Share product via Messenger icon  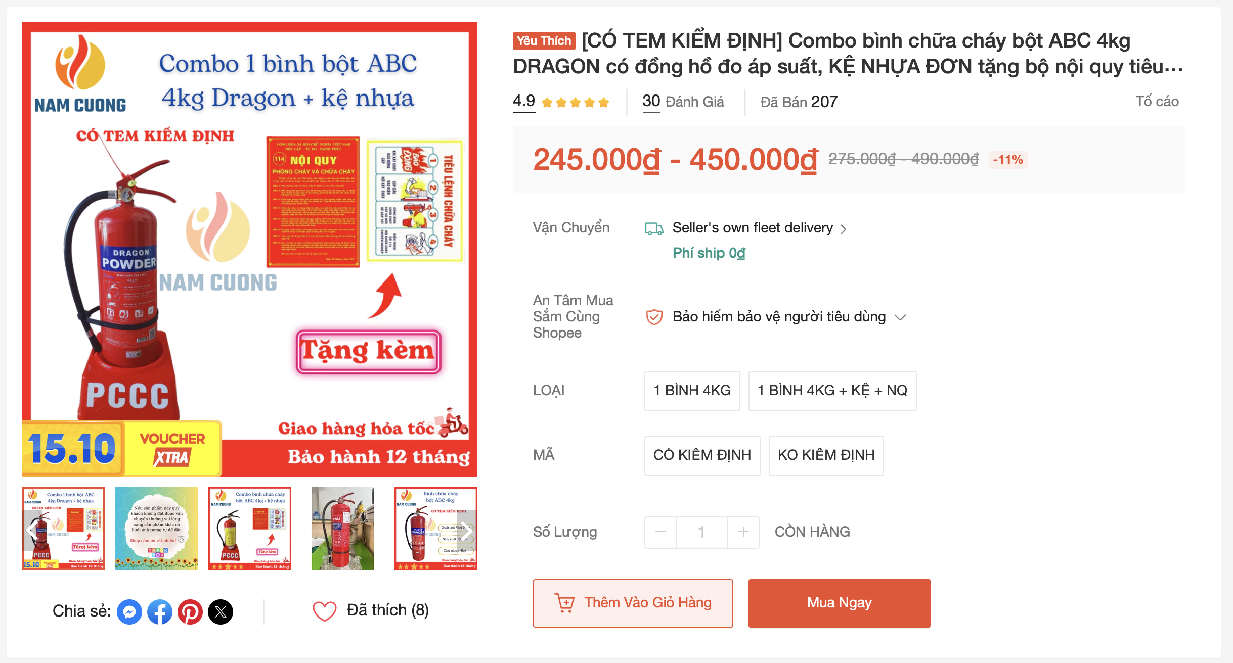pyautogui.click(x=129, y=612)
